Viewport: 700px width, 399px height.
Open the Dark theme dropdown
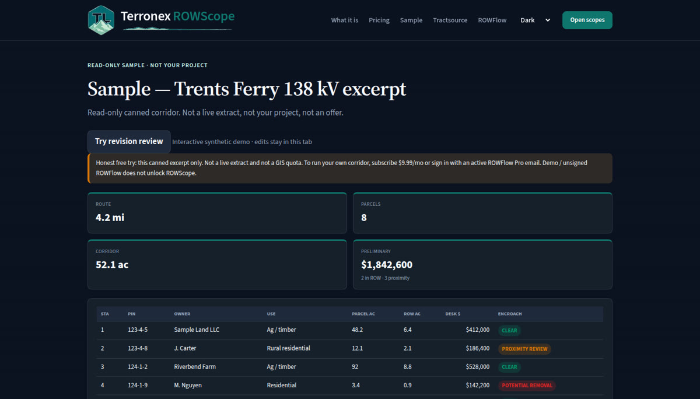pos(535,20)
